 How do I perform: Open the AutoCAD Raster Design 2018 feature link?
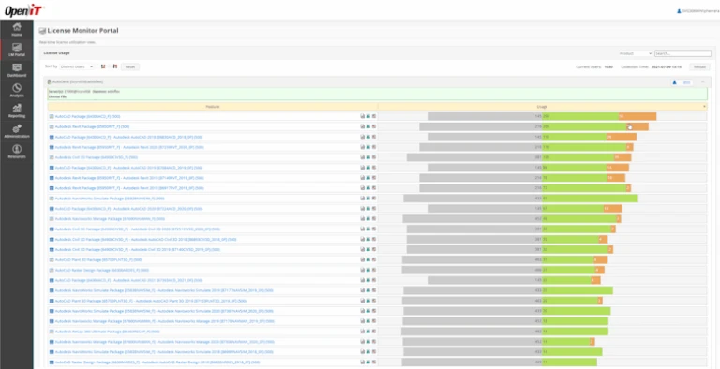tap(157, 362)
